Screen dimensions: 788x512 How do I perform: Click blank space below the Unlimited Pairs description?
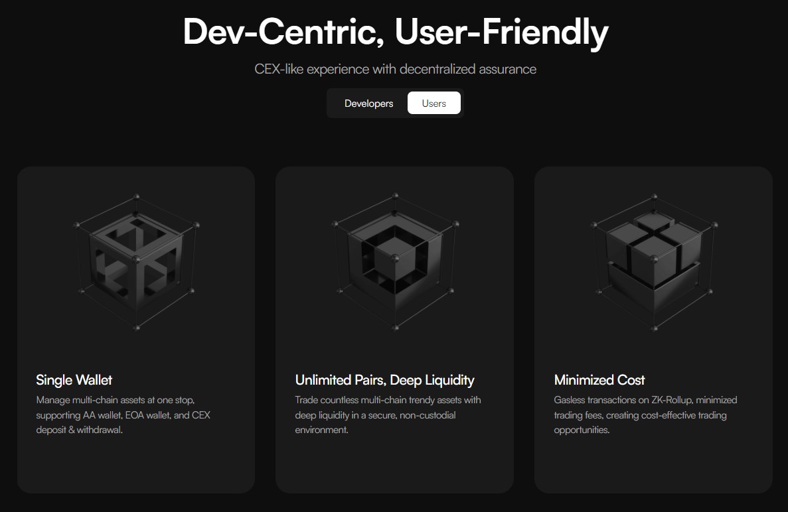(394, 464)
